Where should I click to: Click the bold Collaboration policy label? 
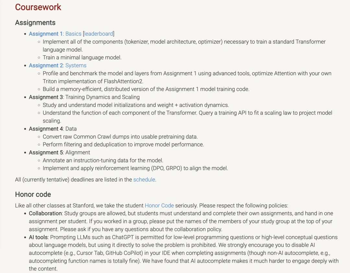coord(45,213)
